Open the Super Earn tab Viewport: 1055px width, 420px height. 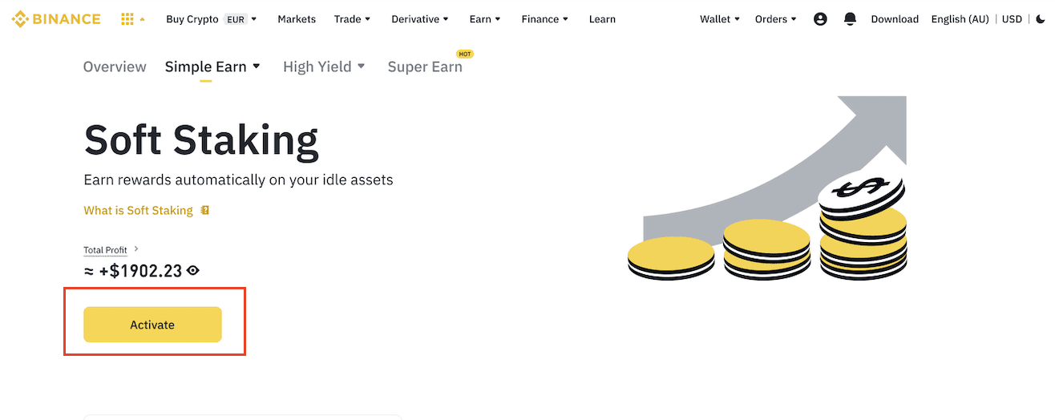[425, 67]
